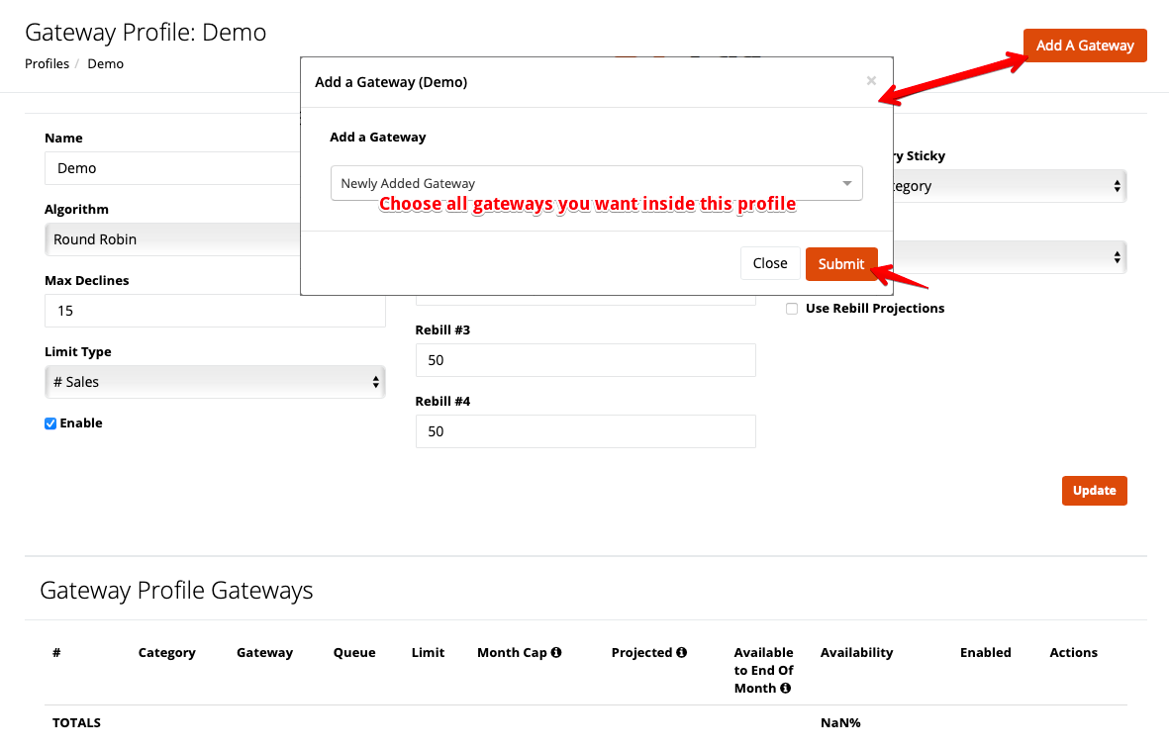The width and height of the screenshot is (1169, 750).
Task: Check the Use Rebill Projections checkbox
Action: tap(792, 309)
